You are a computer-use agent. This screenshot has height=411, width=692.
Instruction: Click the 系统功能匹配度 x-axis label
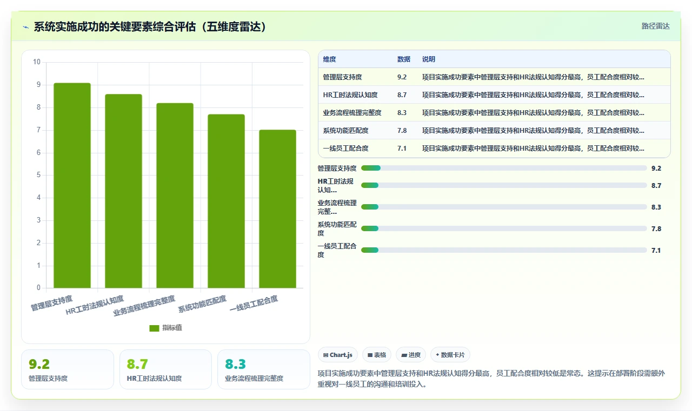tap(202, 304)
